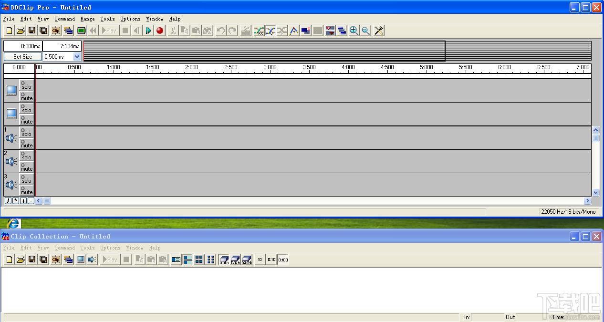Open settings with the hammer tools icon

point(379,31)
